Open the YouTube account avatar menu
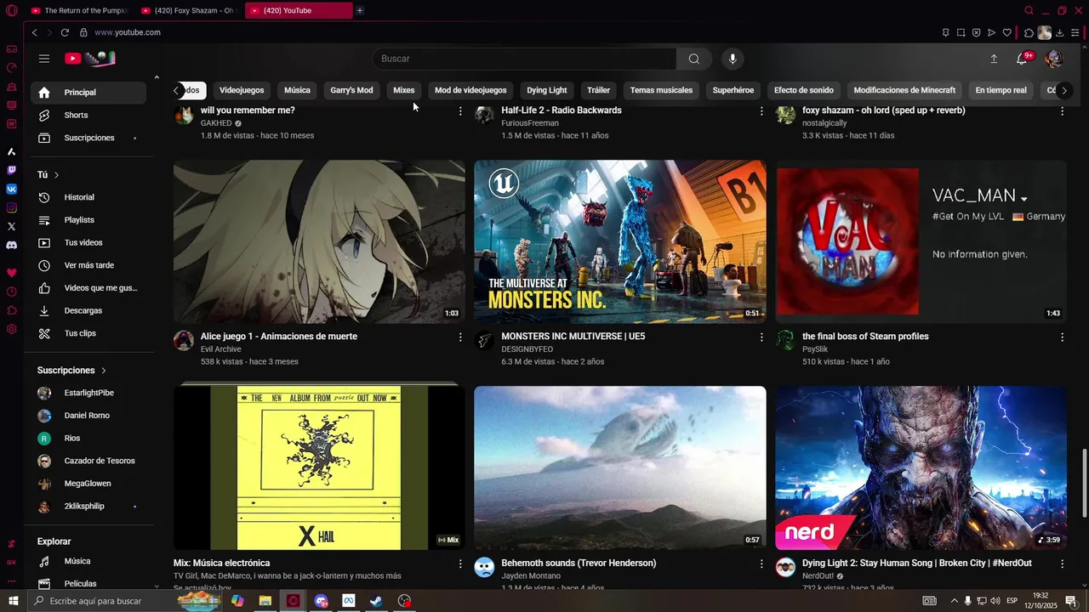This screenshot has width=1089, height=612. coord(1053,59)
